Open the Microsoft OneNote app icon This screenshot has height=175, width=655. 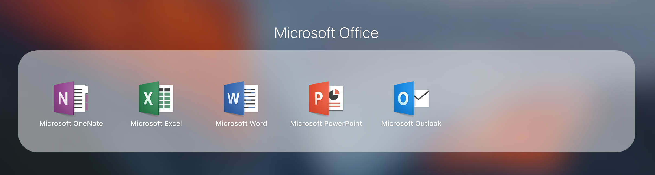pyautogui.click(x=71, y=98)
